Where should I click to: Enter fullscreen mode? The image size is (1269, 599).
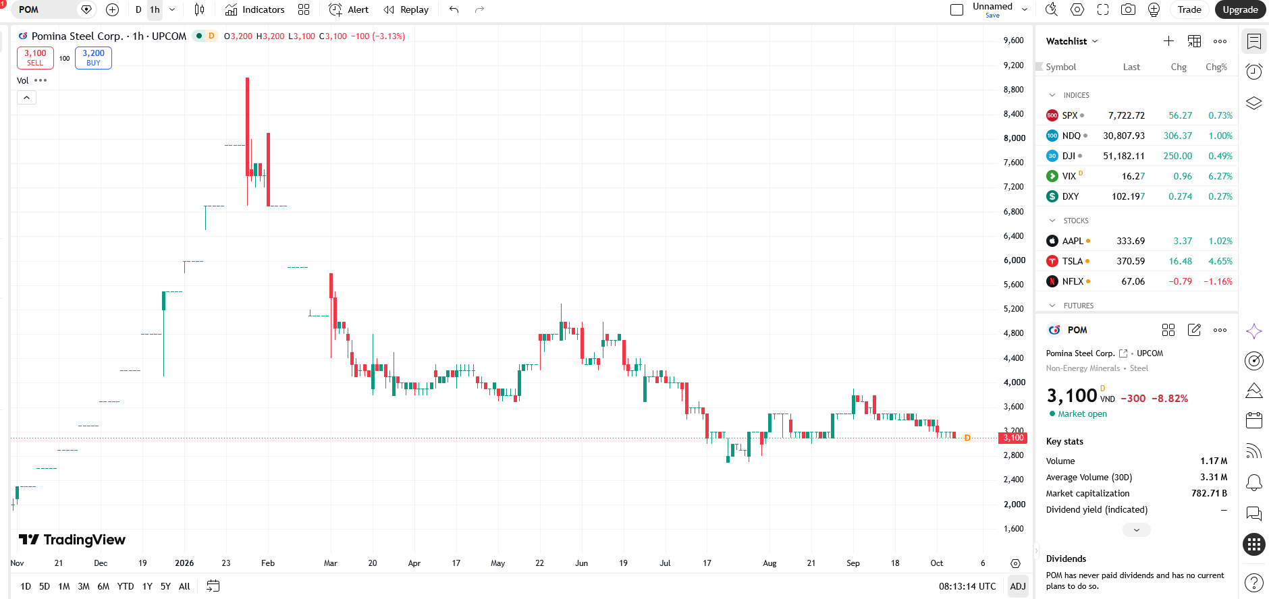click(1103, 9)
